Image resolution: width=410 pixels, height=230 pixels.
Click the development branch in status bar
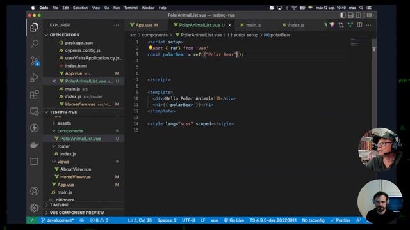[x=57, y=220]
